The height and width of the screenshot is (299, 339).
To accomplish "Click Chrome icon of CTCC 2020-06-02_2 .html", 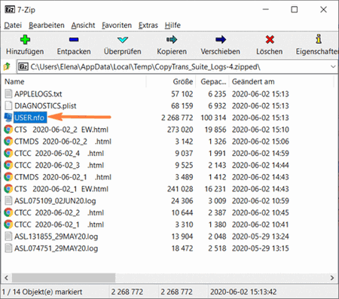I will tap(8, 212).
